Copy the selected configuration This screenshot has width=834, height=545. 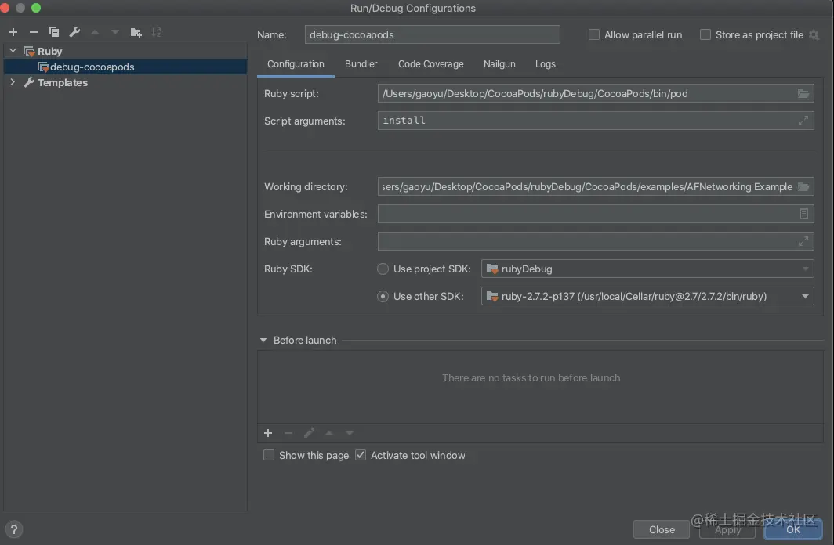54,32
